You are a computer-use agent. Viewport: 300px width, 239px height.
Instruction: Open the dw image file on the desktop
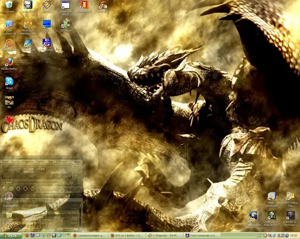9,102
